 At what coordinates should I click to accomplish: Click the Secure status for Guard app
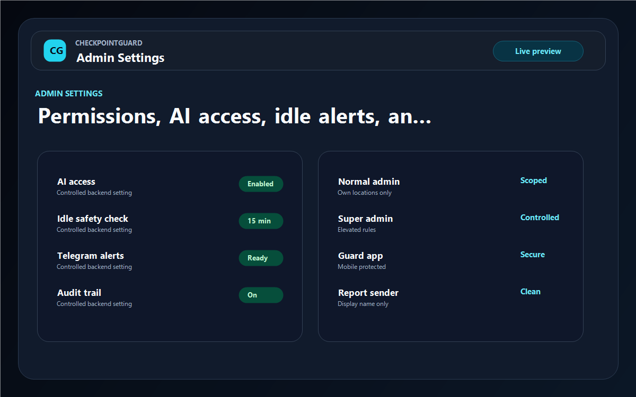[x=532, y=255]
